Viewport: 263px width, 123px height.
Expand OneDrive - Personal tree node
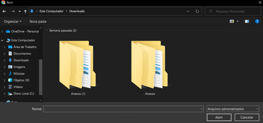tap(2, 32)
